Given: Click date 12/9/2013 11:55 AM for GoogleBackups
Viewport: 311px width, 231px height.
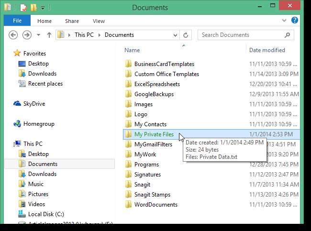Looking at the screenshot, I should 274,94.
